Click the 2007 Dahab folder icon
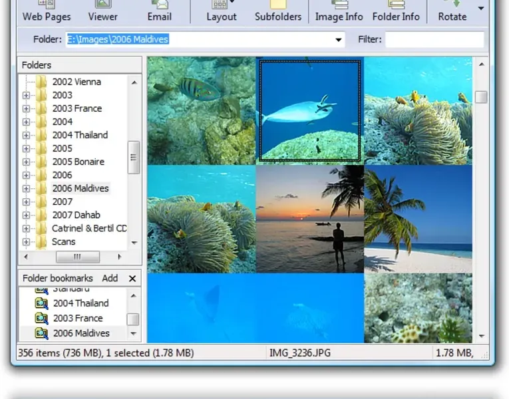 click(42, 215)
